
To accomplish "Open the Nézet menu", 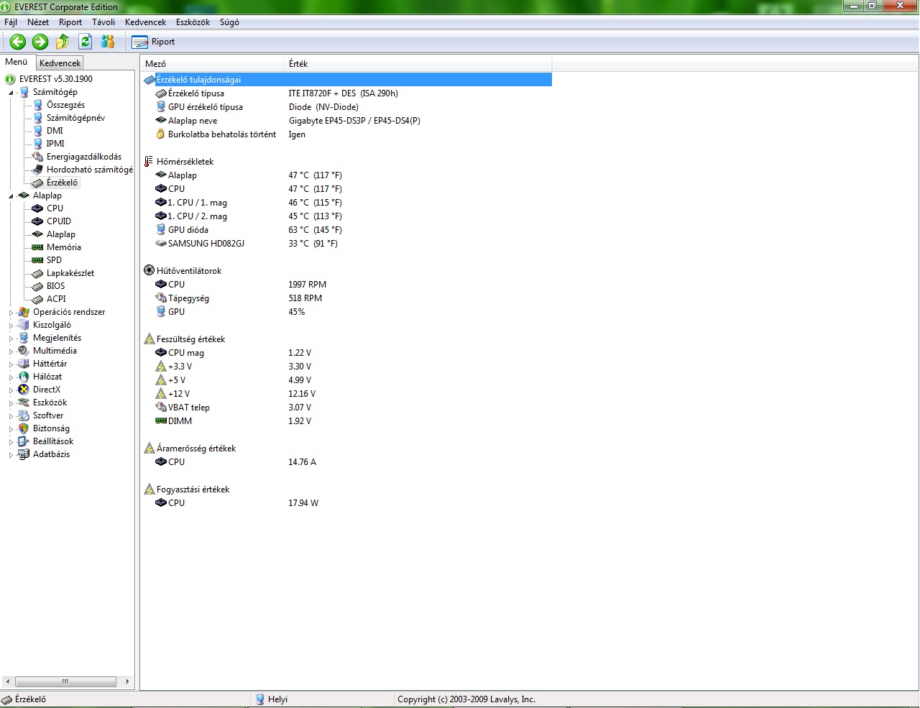I will (38, 22).
